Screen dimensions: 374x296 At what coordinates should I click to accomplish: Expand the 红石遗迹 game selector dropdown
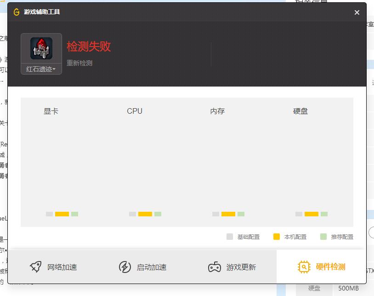tap(40, 69)
